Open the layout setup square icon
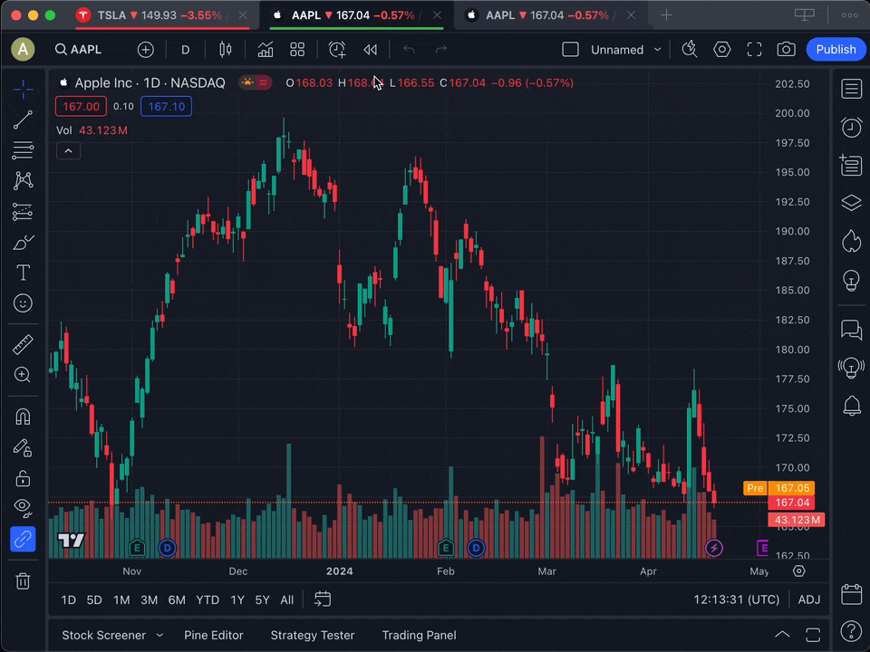This screenshot has height=652, width=870. 570,49
